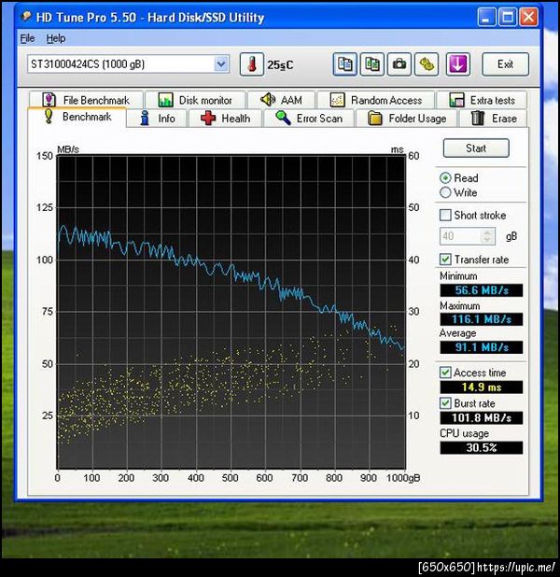The image size is (560, 577).
Task: Select the Read radio button
Action: coord(445,178)
